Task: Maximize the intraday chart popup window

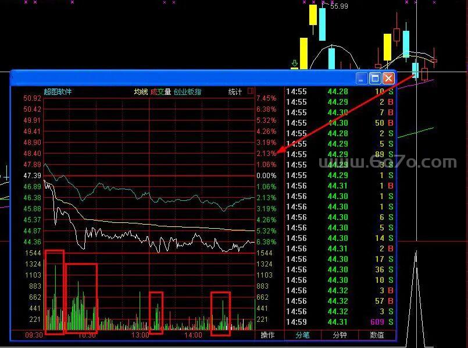Action: 375,78
